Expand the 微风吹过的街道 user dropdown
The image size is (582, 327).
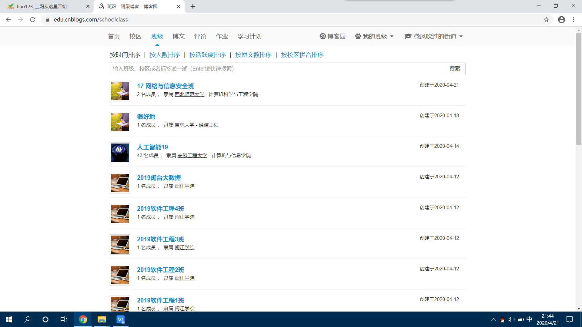click(x=433, y=36)
